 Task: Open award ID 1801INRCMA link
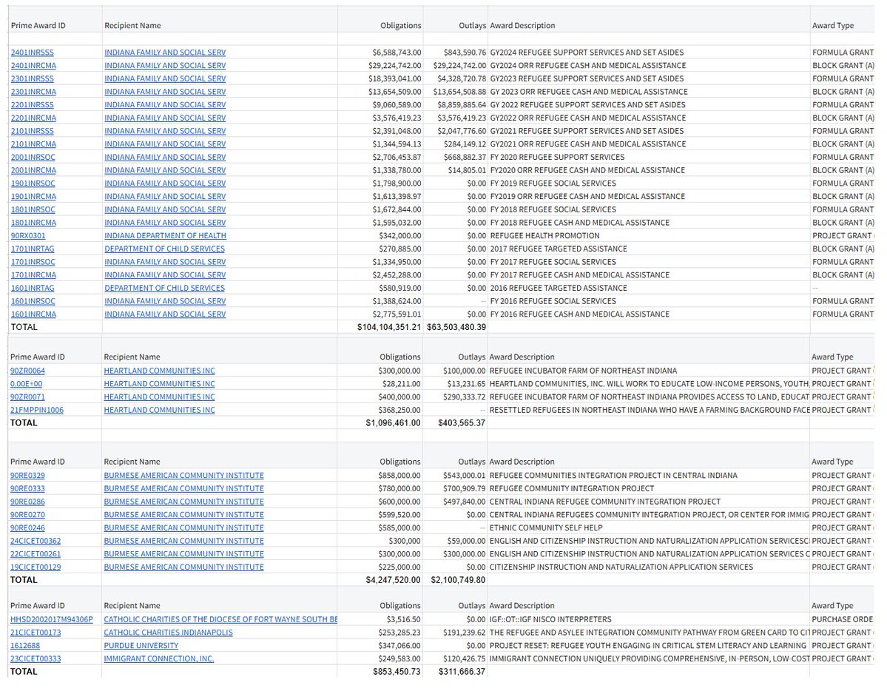coord(33,223)
